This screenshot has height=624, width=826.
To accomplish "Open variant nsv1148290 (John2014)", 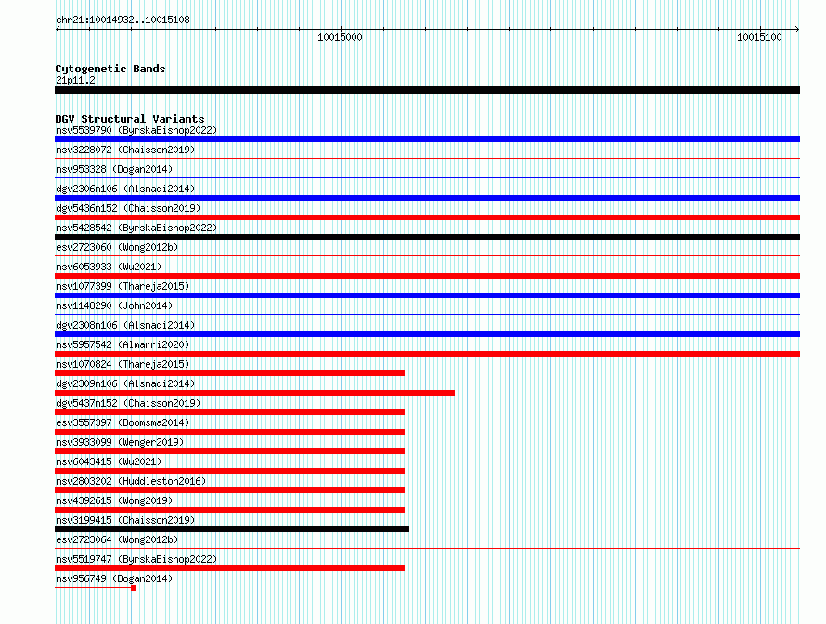I will 114,305.
